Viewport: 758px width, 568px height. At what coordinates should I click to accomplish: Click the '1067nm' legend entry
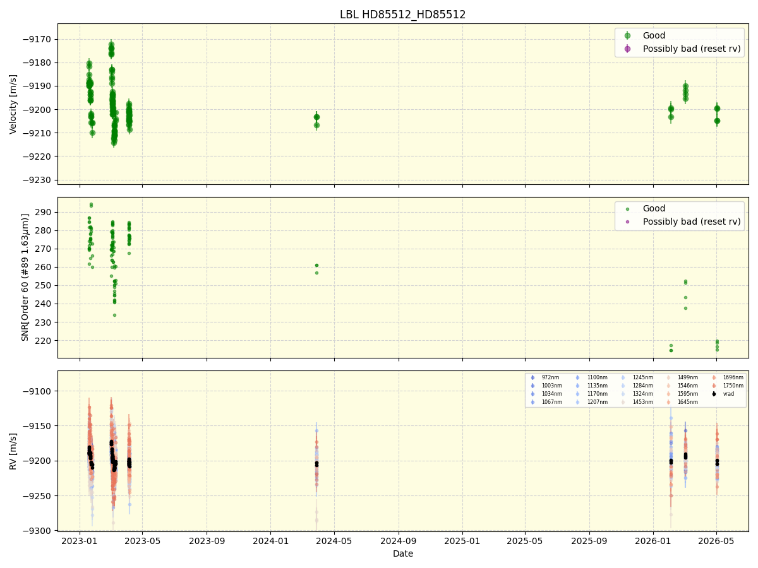point(551,402)
